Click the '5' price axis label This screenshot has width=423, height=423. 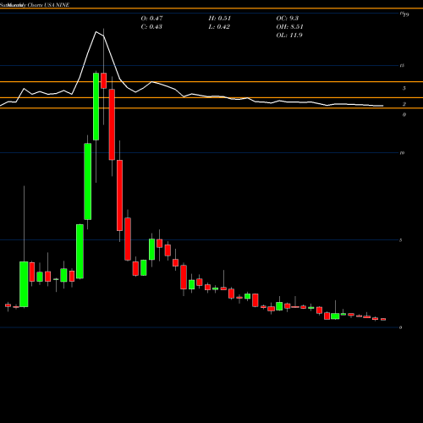pyautogui.click(x=401, y=240)
